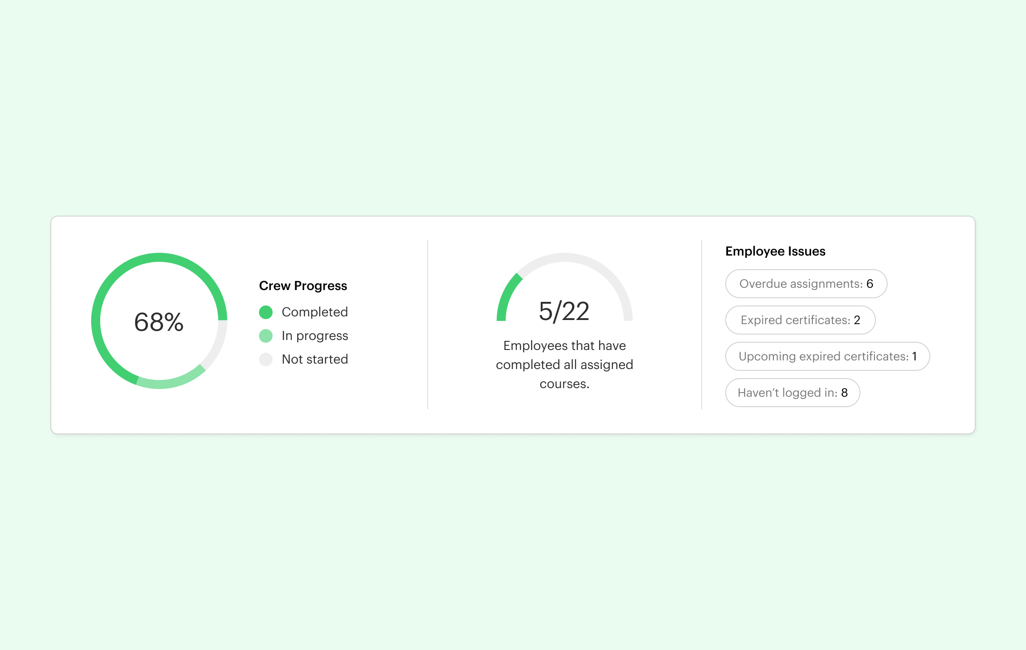
Task: Click the In progress legend label
Action: click(x=314, y=336)
